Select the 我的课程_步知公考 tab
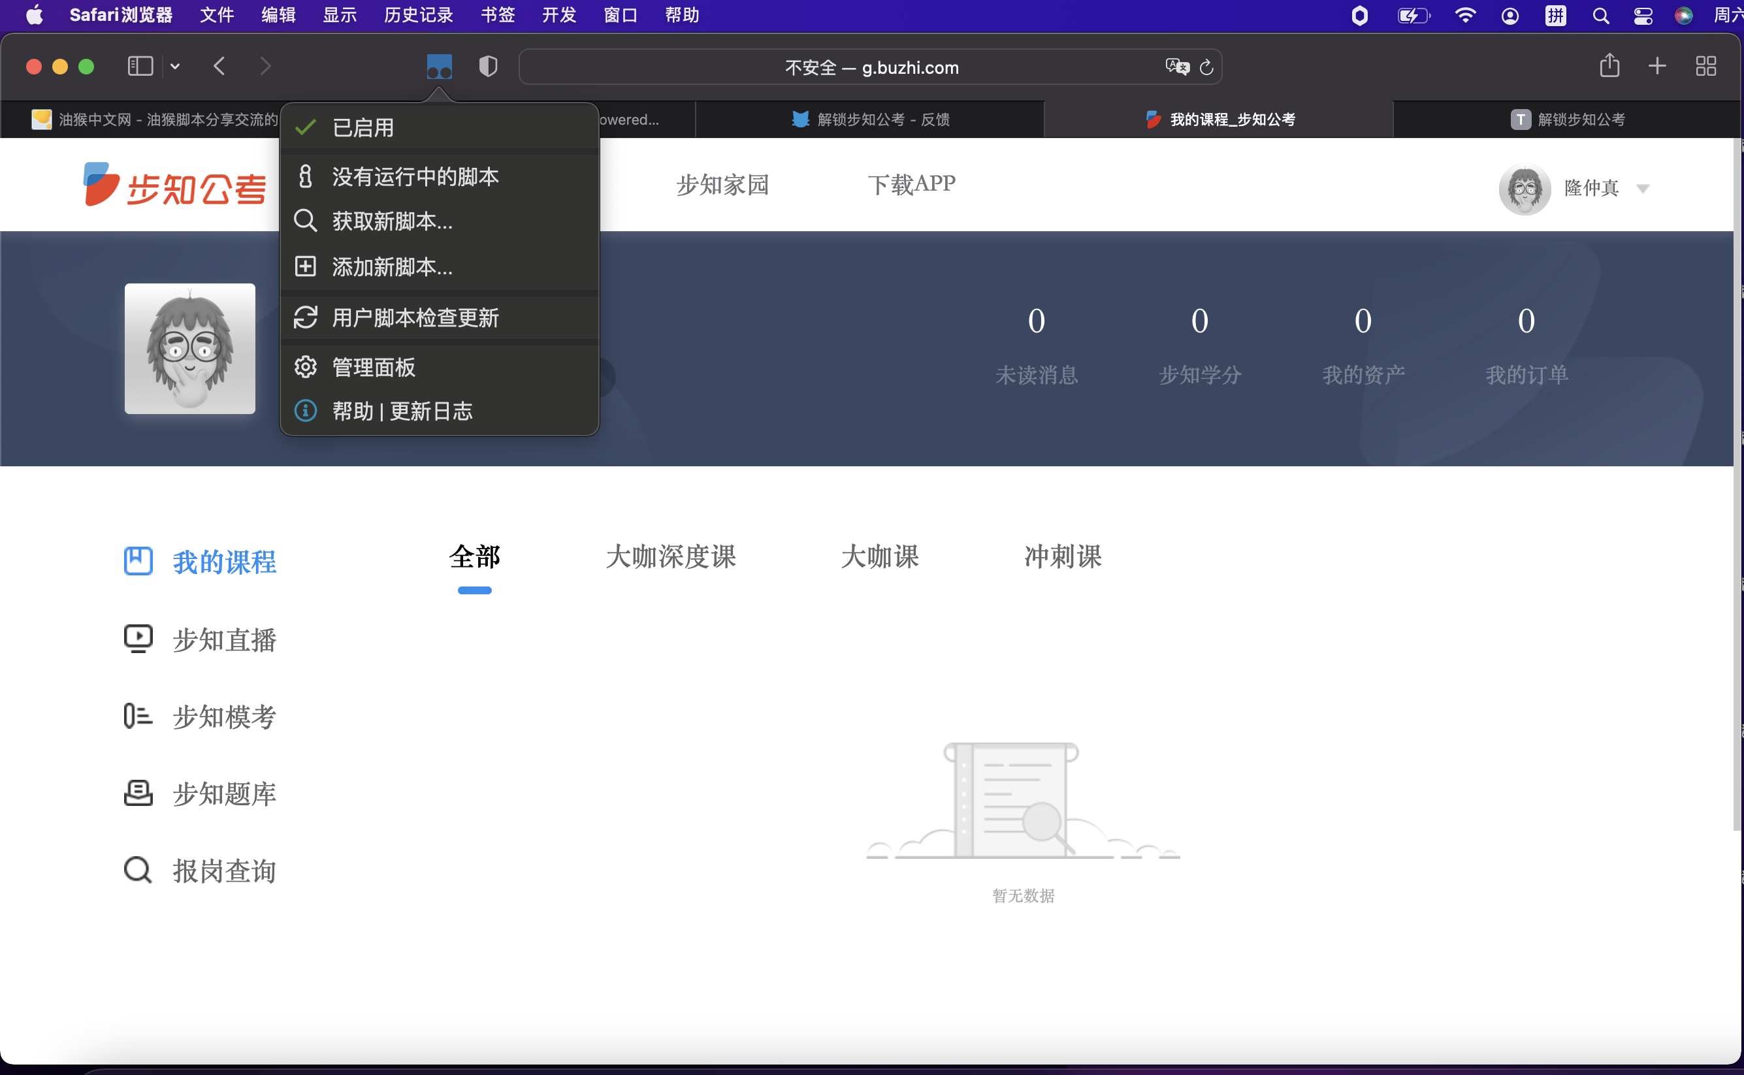 (x=1219, y=120)
